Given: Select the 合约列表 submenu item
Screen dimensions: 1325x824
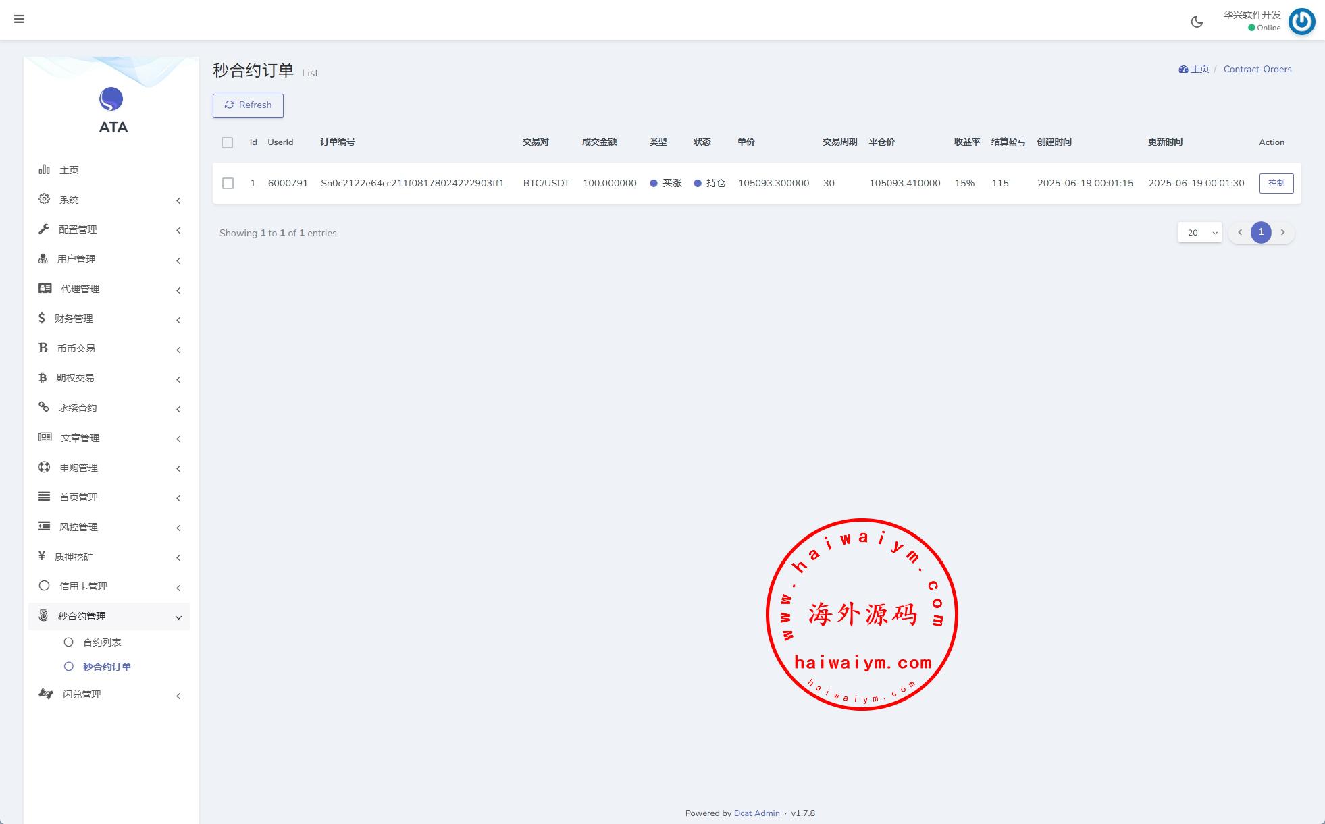Looking at the screenshot, I should tap(102, 642).
